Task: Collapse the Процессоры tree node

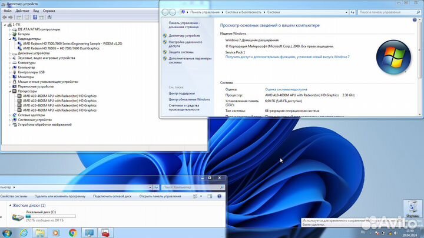Action: click(x=11, y=91)
